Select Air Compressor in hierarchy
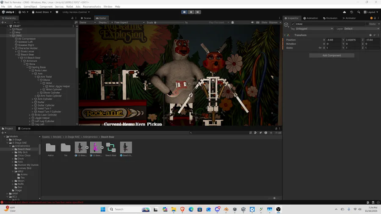 click(x=27, y=39)
